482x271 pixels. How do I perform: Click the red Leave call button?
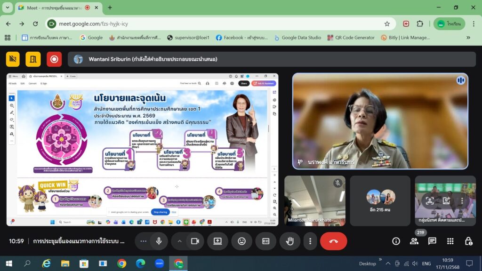coord(333,241)
